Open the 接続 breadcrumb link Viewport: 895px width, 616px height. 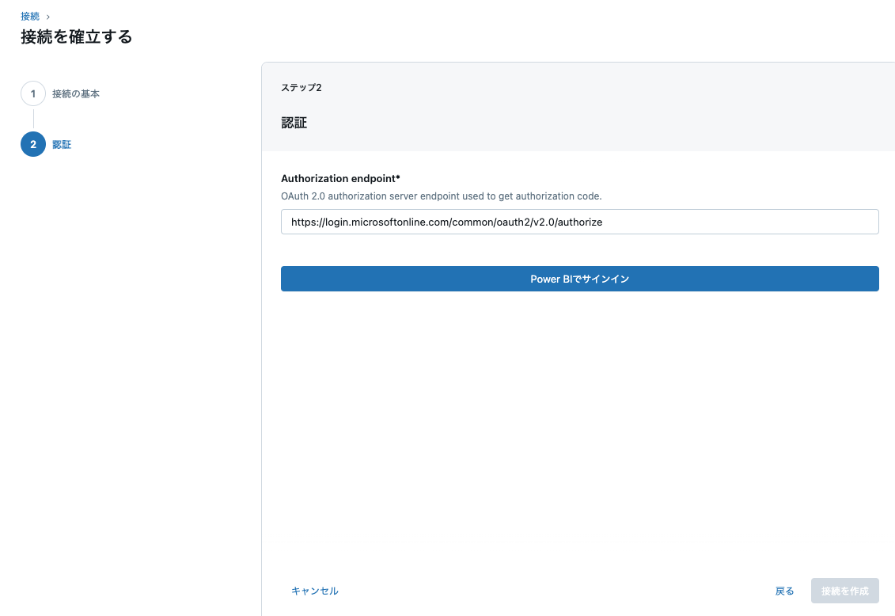30,17
